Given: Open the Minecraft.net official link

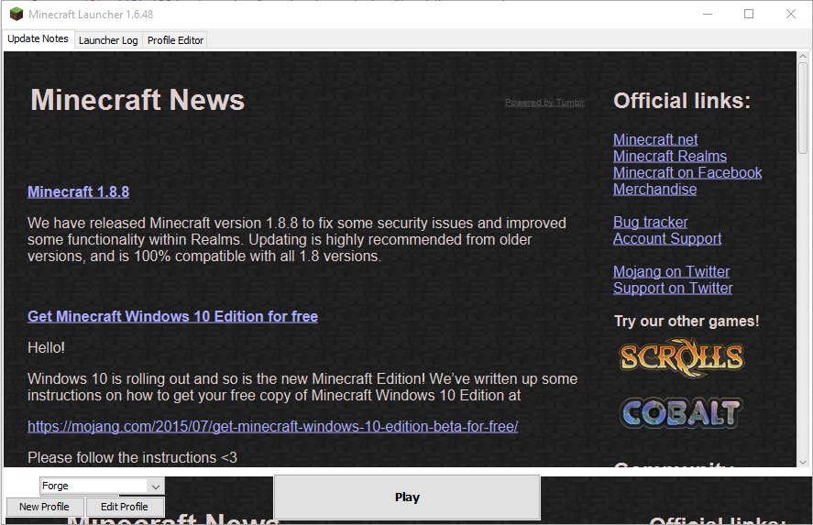Looking at the screenshot, I should pos(655,140).
